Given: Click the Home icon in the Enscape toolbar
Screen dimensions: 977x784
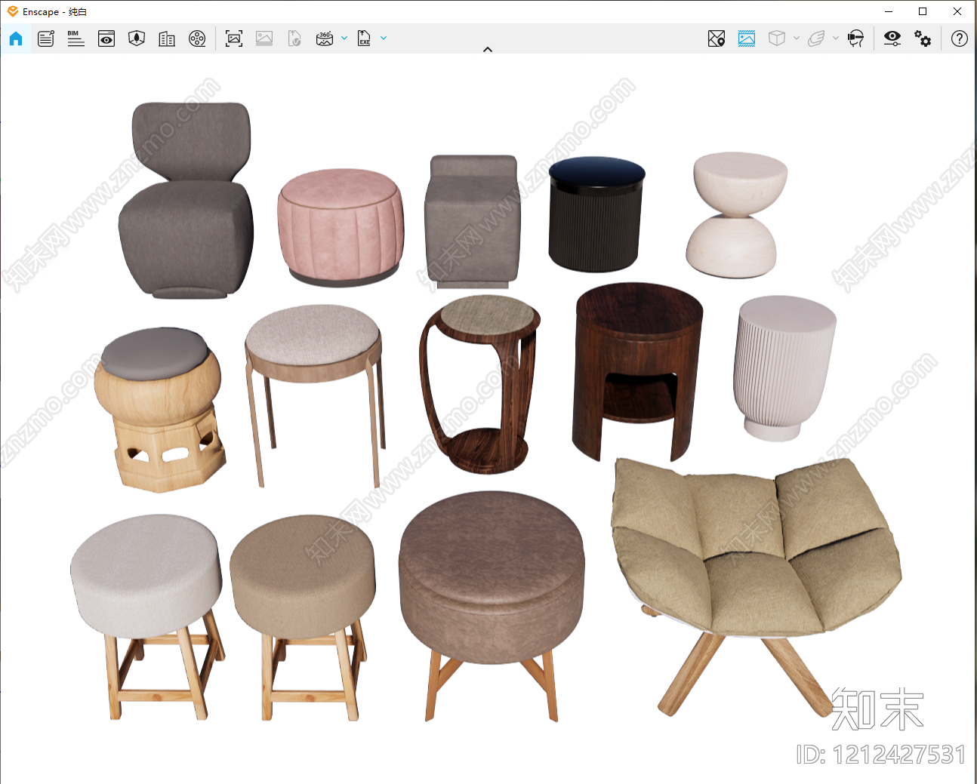Looking at the screenshot, I should (x=16, y=38).
